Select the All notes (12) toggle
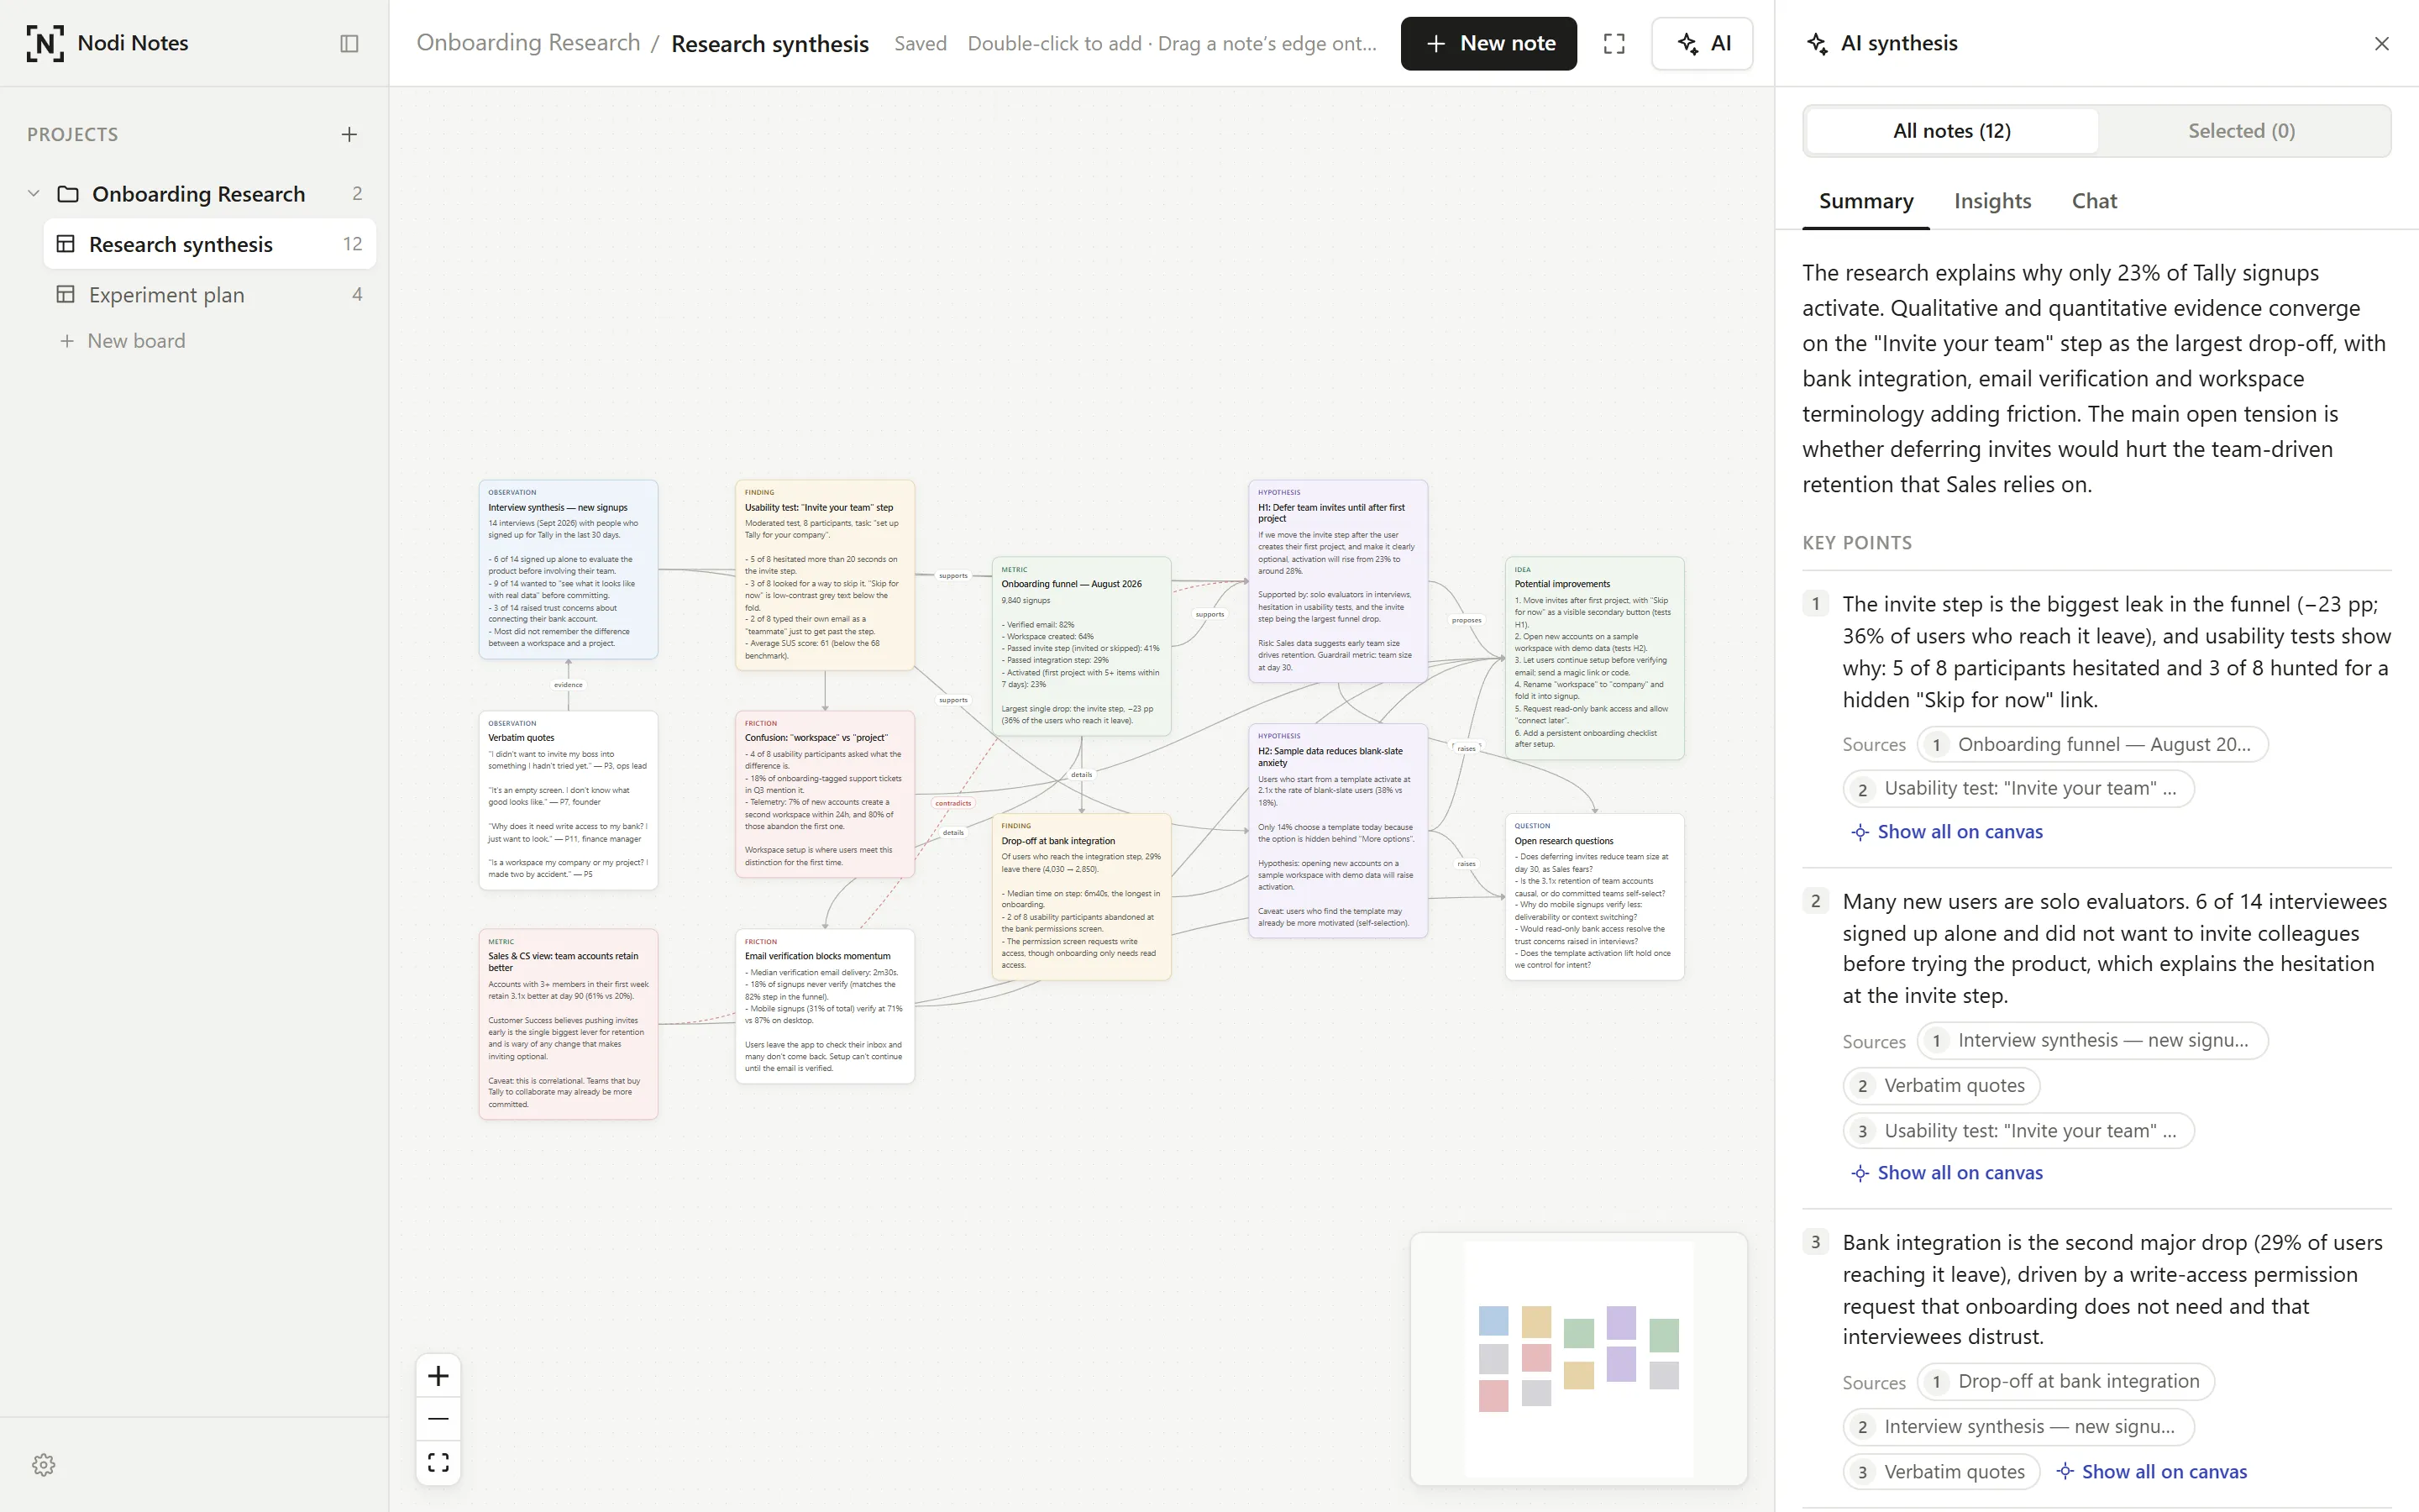This screenshot has height=1512, width=2419. [1951, 131]
